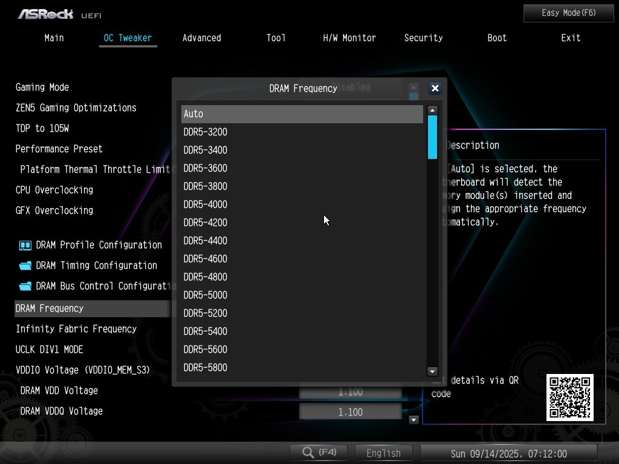Click the English language button
619x464 pixels.
pos(383,453)
